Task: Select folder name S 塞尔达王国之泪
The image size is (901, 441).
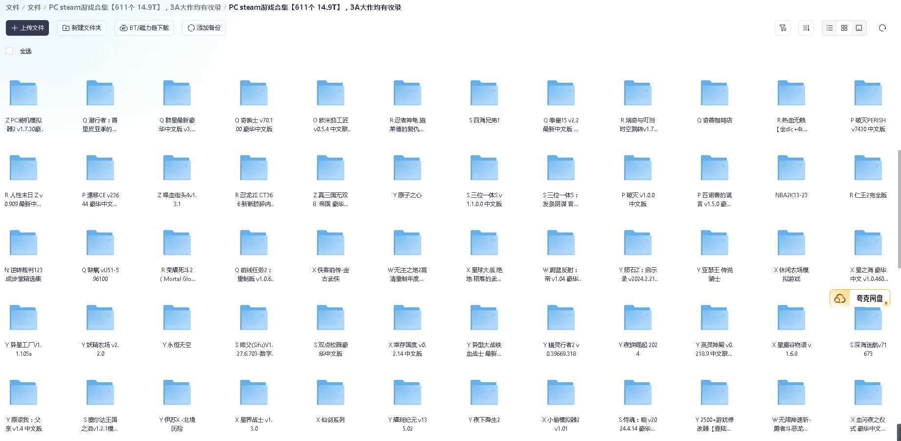Action: pyautogui.click(x=100, y=424)
